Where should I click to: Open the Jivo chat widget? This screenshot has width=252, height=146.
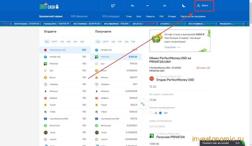pyautogui.click(x=223, y=143)
